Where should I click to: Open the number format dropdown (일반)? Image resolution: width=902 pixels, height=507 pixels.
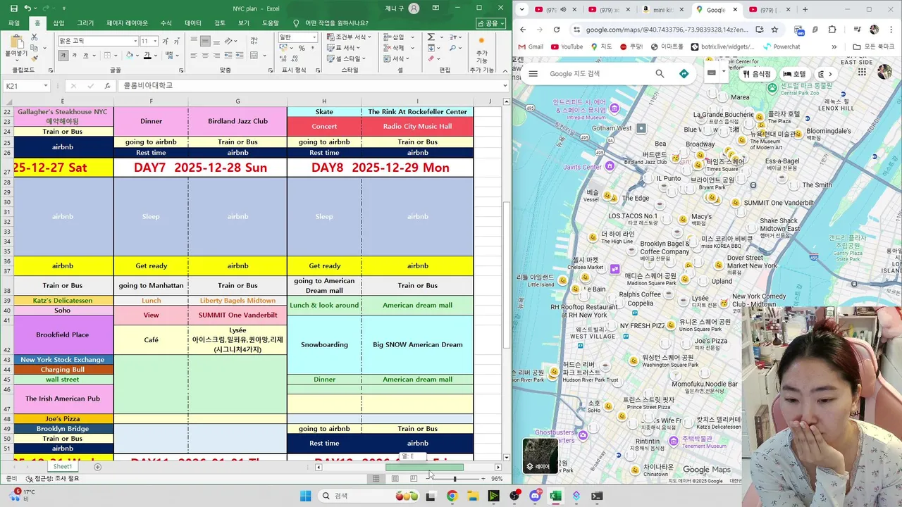coord(314,37)
